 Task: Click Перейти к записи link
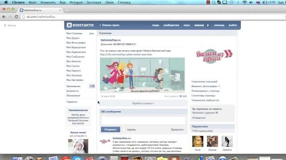coord(143,104)
